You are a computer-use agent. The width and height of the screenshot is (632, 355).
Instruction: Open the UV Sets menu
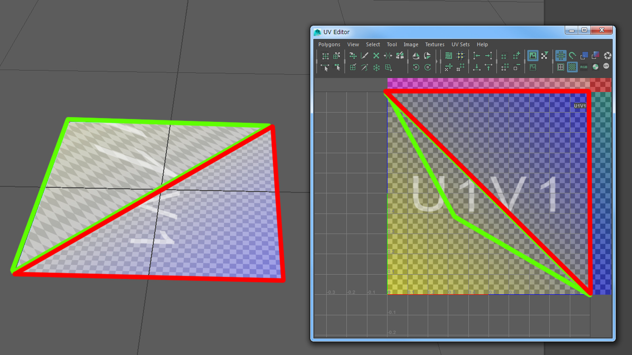click(460, 44)
